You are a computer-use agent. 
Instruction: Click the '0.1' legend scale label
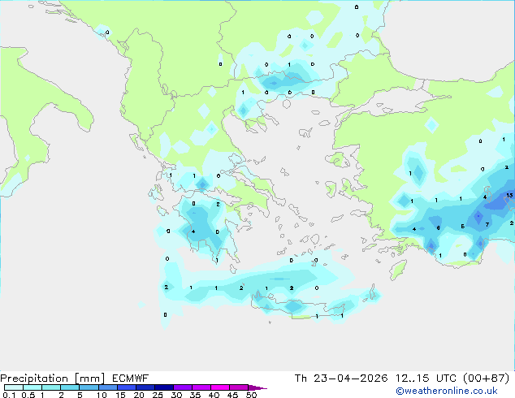pos(9,395)
